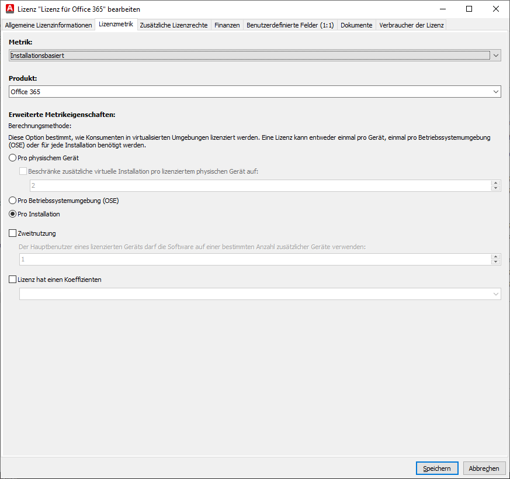Maximize the license edit window
The image size is (510, 479).
[469, 9]
